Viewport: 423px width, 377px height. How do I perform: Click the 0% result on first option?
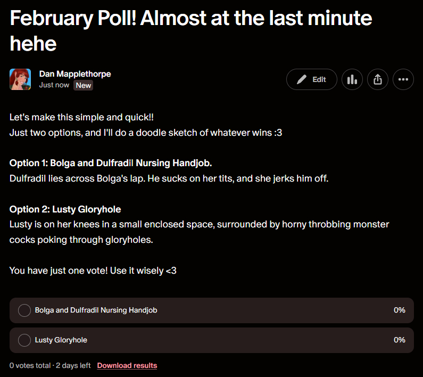[x=399, y=310]
